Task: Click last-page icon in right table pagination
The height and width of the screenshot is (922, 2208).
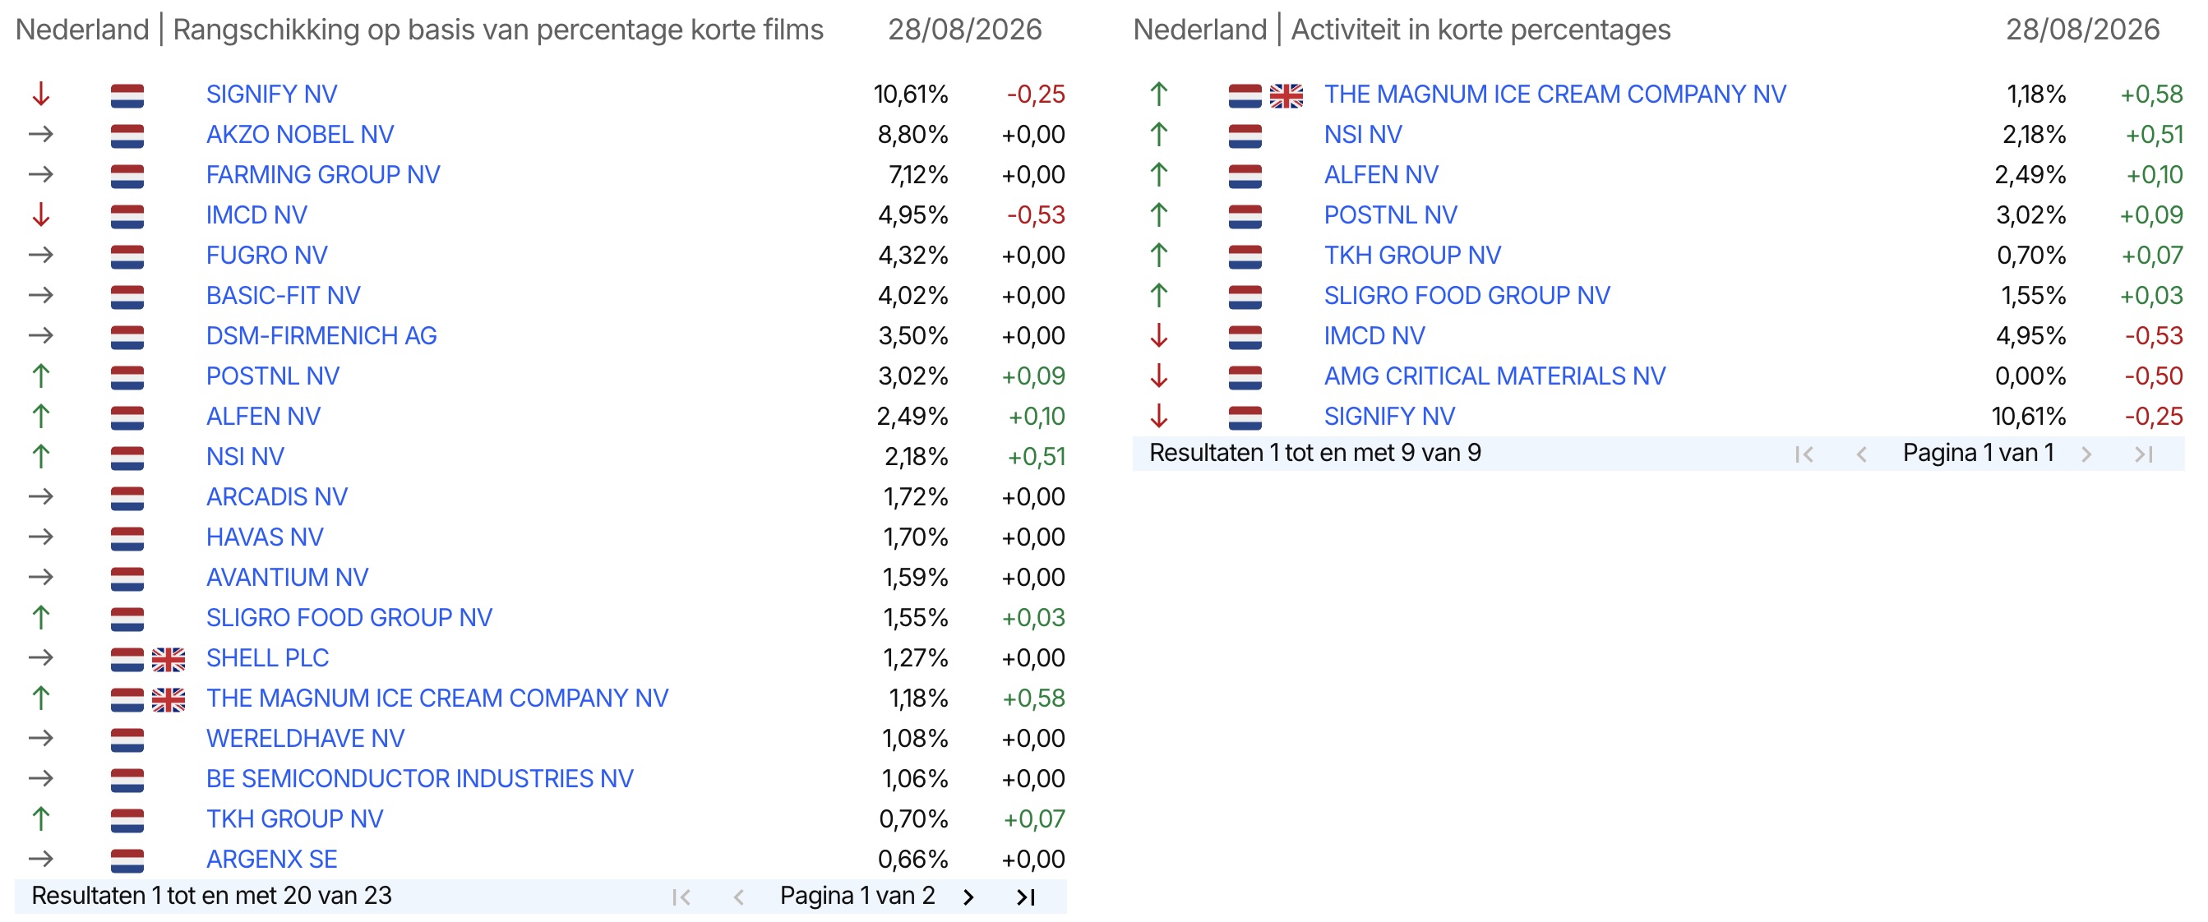Action: [2144, 454]
